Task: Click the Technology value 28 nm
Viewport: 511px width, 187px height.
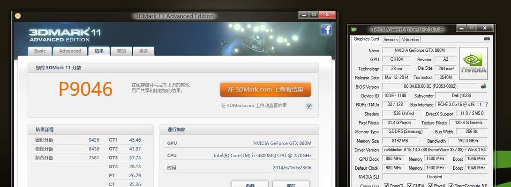Action: pos(396,69)
